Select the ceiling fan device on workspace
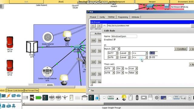The image size is (194, 109). click(82, 62)
